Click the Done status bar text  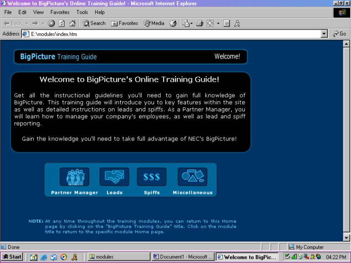pyautogui.click(x=14, y=247)
